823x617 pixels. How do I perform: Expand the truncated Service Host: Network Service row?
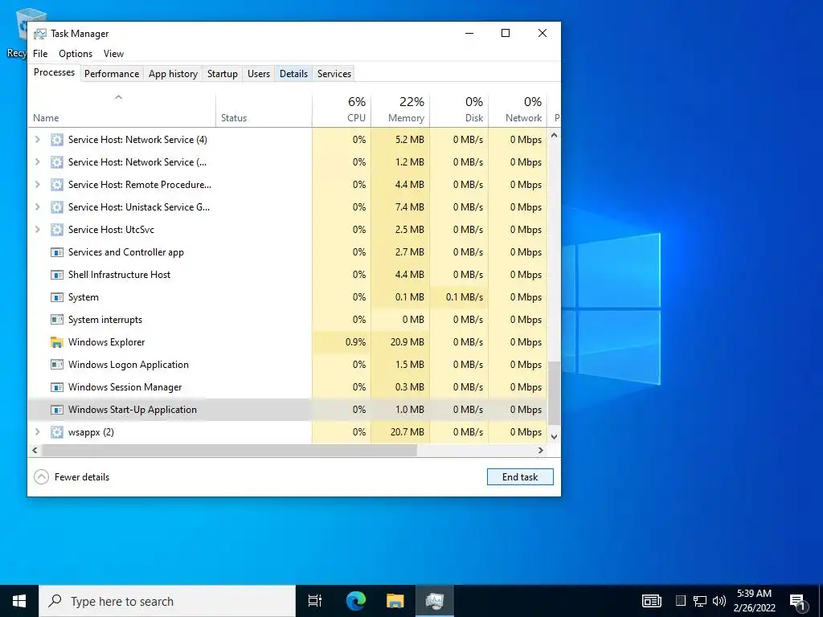click(x=37, y=162)
